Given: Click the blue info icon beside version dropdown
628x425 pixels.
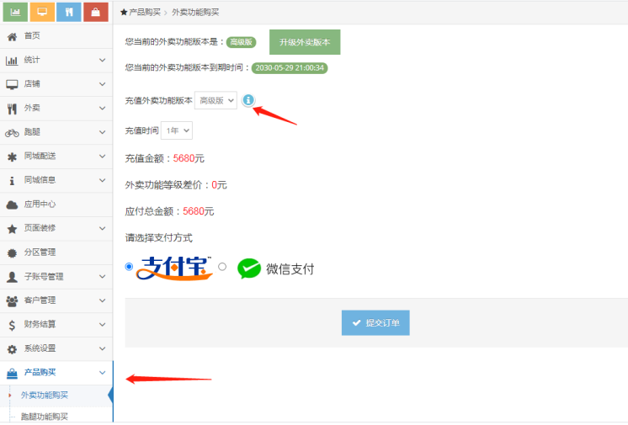Looking at the screenshot, I should pos(248,100).
